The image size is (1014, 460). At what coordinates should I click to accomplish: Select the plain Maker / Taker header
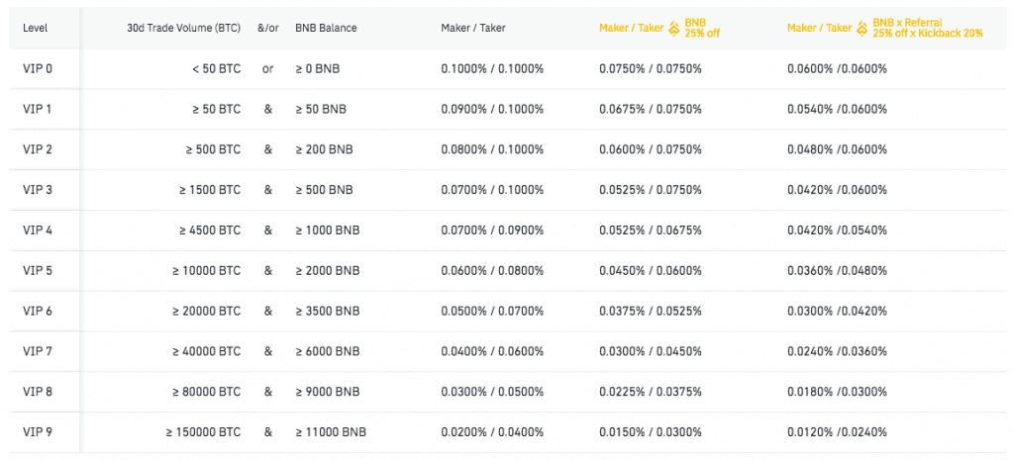point(473,28)
